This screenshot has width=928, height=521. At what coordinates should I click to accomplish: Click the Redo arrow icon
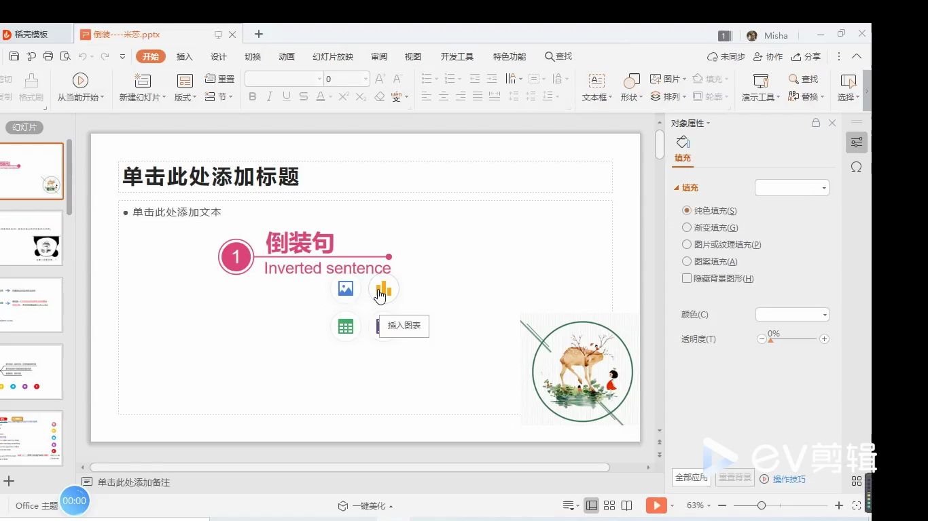click(x=105, y=56)
